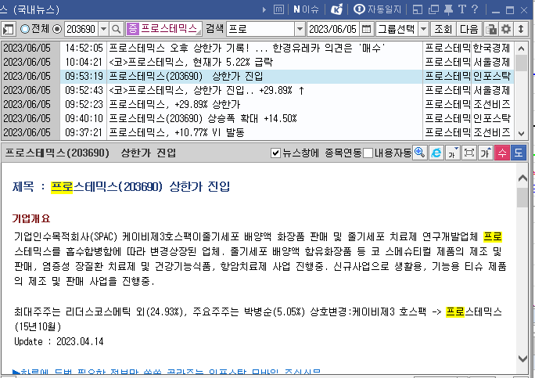Toggle 뉴스창에 종목연동 checkbox
The height and width of the screenshot is (378, 535).
click(x=275, y=153)
